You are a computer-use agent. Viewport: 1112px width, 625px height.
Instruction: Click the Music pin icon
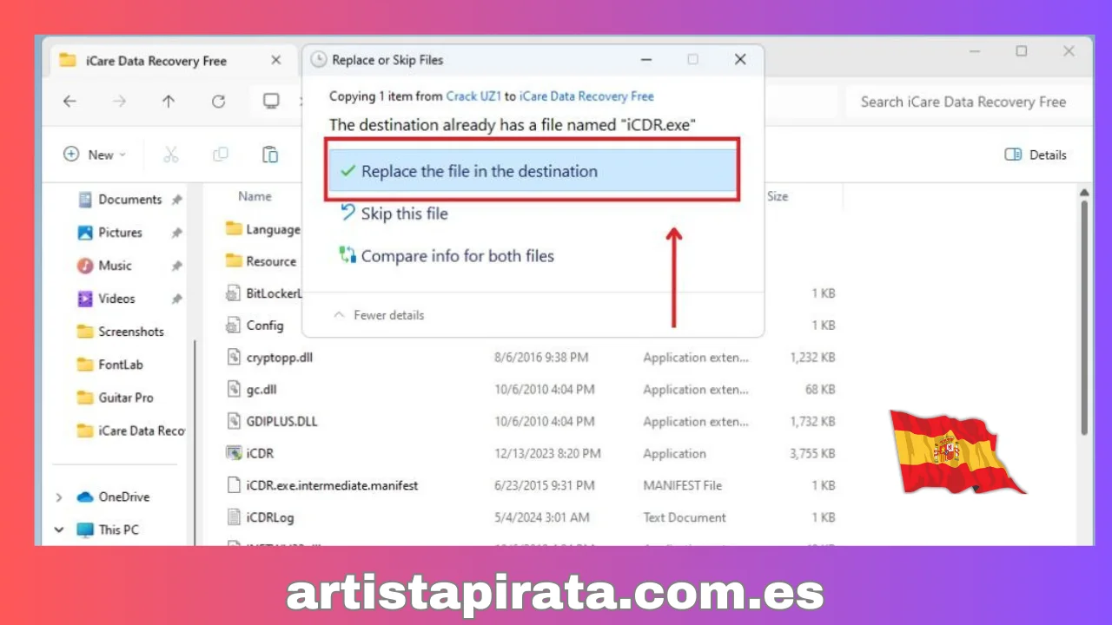pos(176,266)
